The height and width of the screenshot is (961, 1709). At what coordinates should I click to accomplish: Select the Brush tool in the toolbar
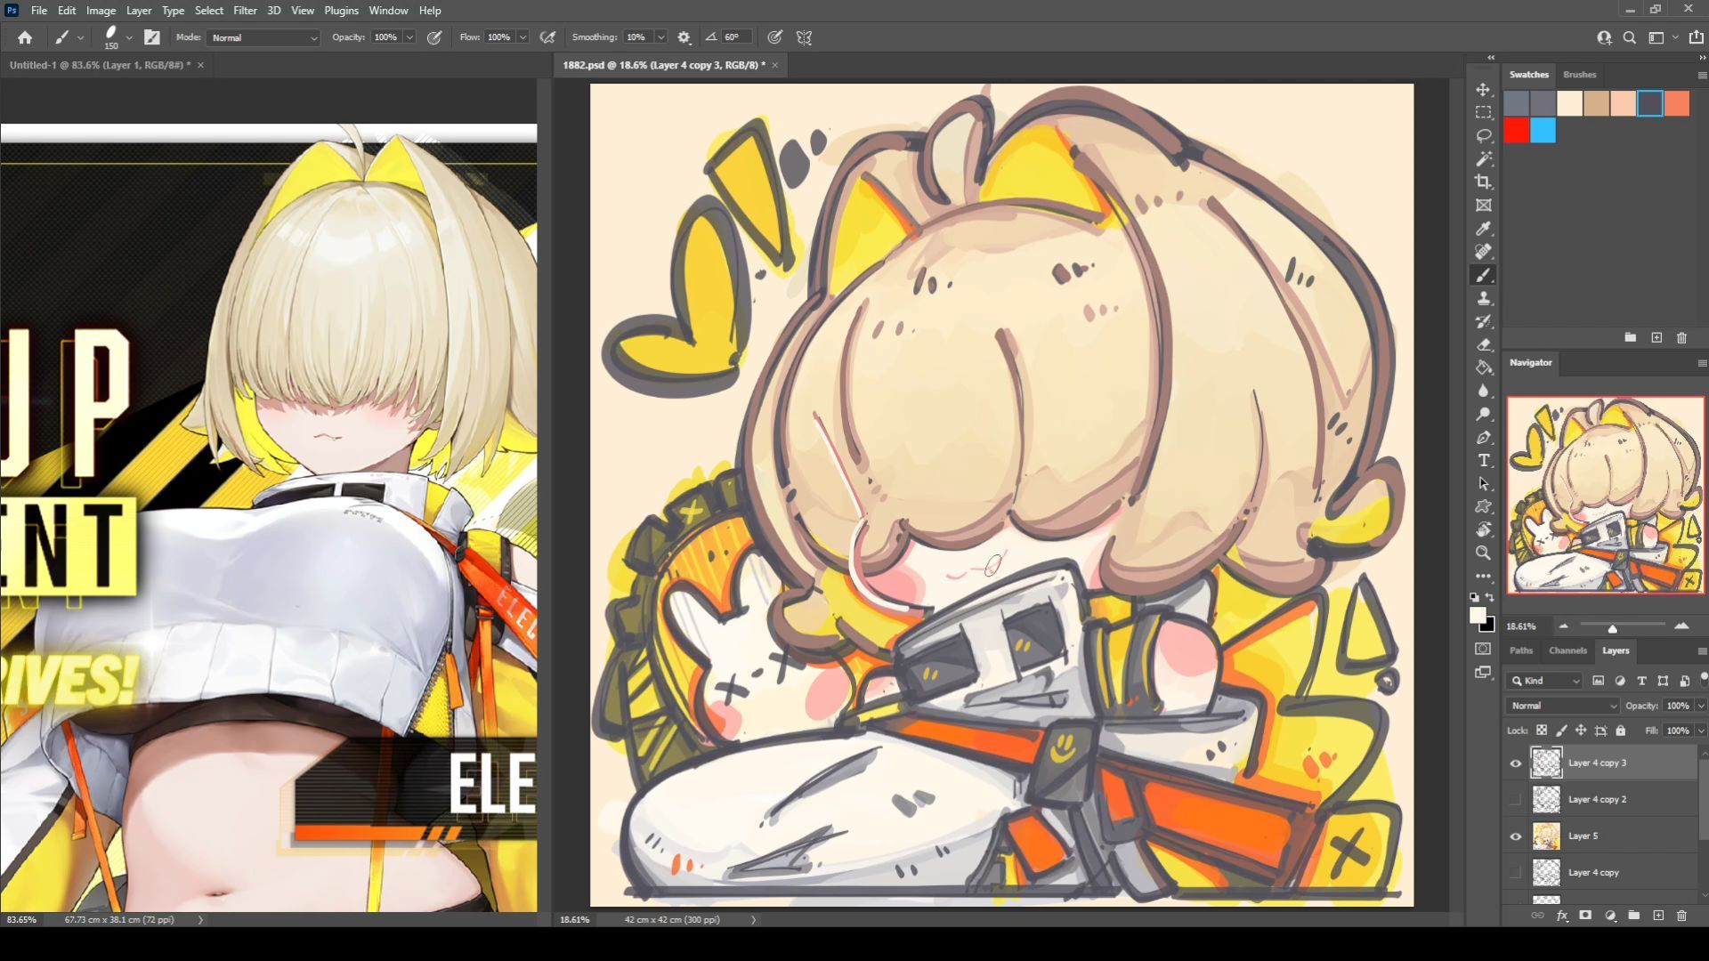pyautogui.click(x=1483, y=275)
